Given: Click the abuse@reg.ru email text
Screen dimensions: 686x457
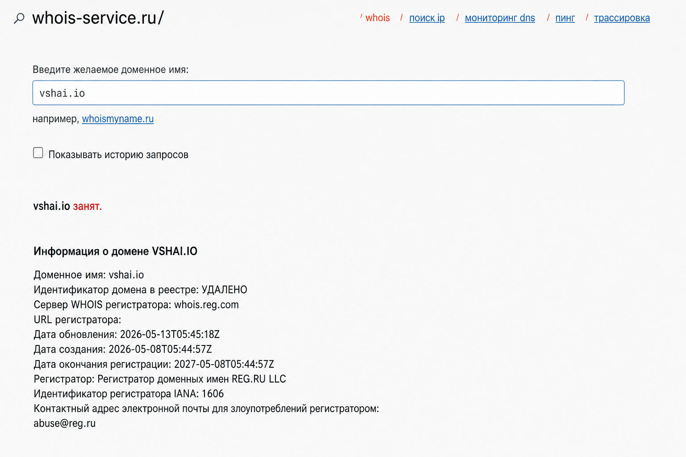Looking at the screenshot, I should point(65,424).
